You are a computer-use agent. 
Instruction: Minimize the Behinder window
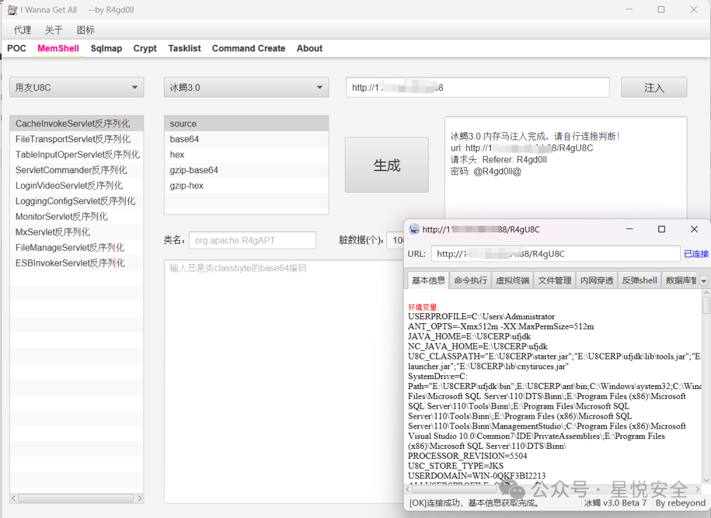629,229
